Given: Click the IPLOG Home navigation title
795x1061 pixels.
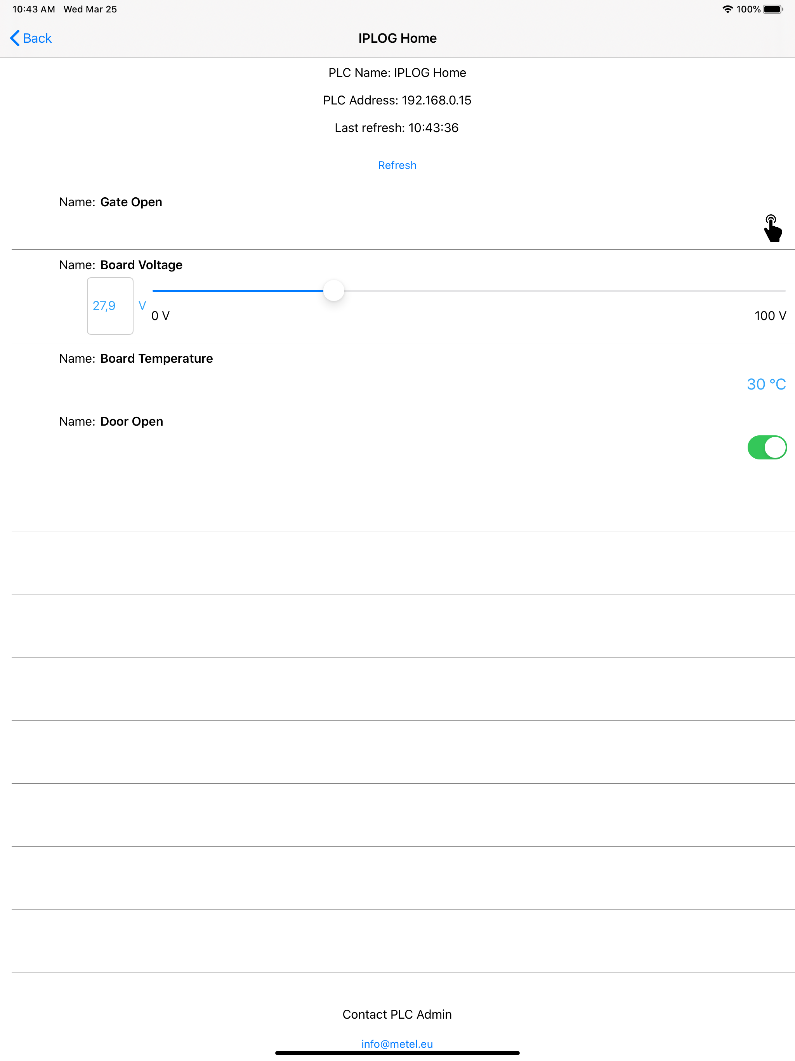Looking at the screenshot, I should click(x=397, y=38).
